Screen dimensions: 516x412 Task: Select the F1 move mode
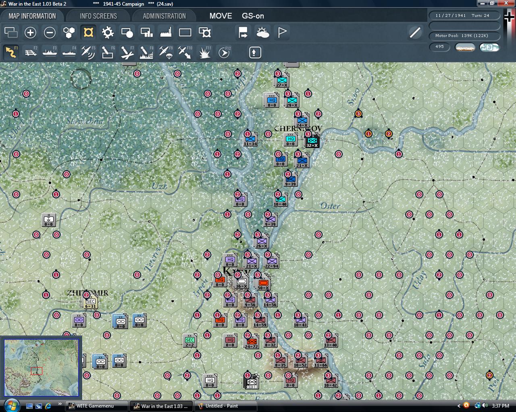tap(11, 52)
